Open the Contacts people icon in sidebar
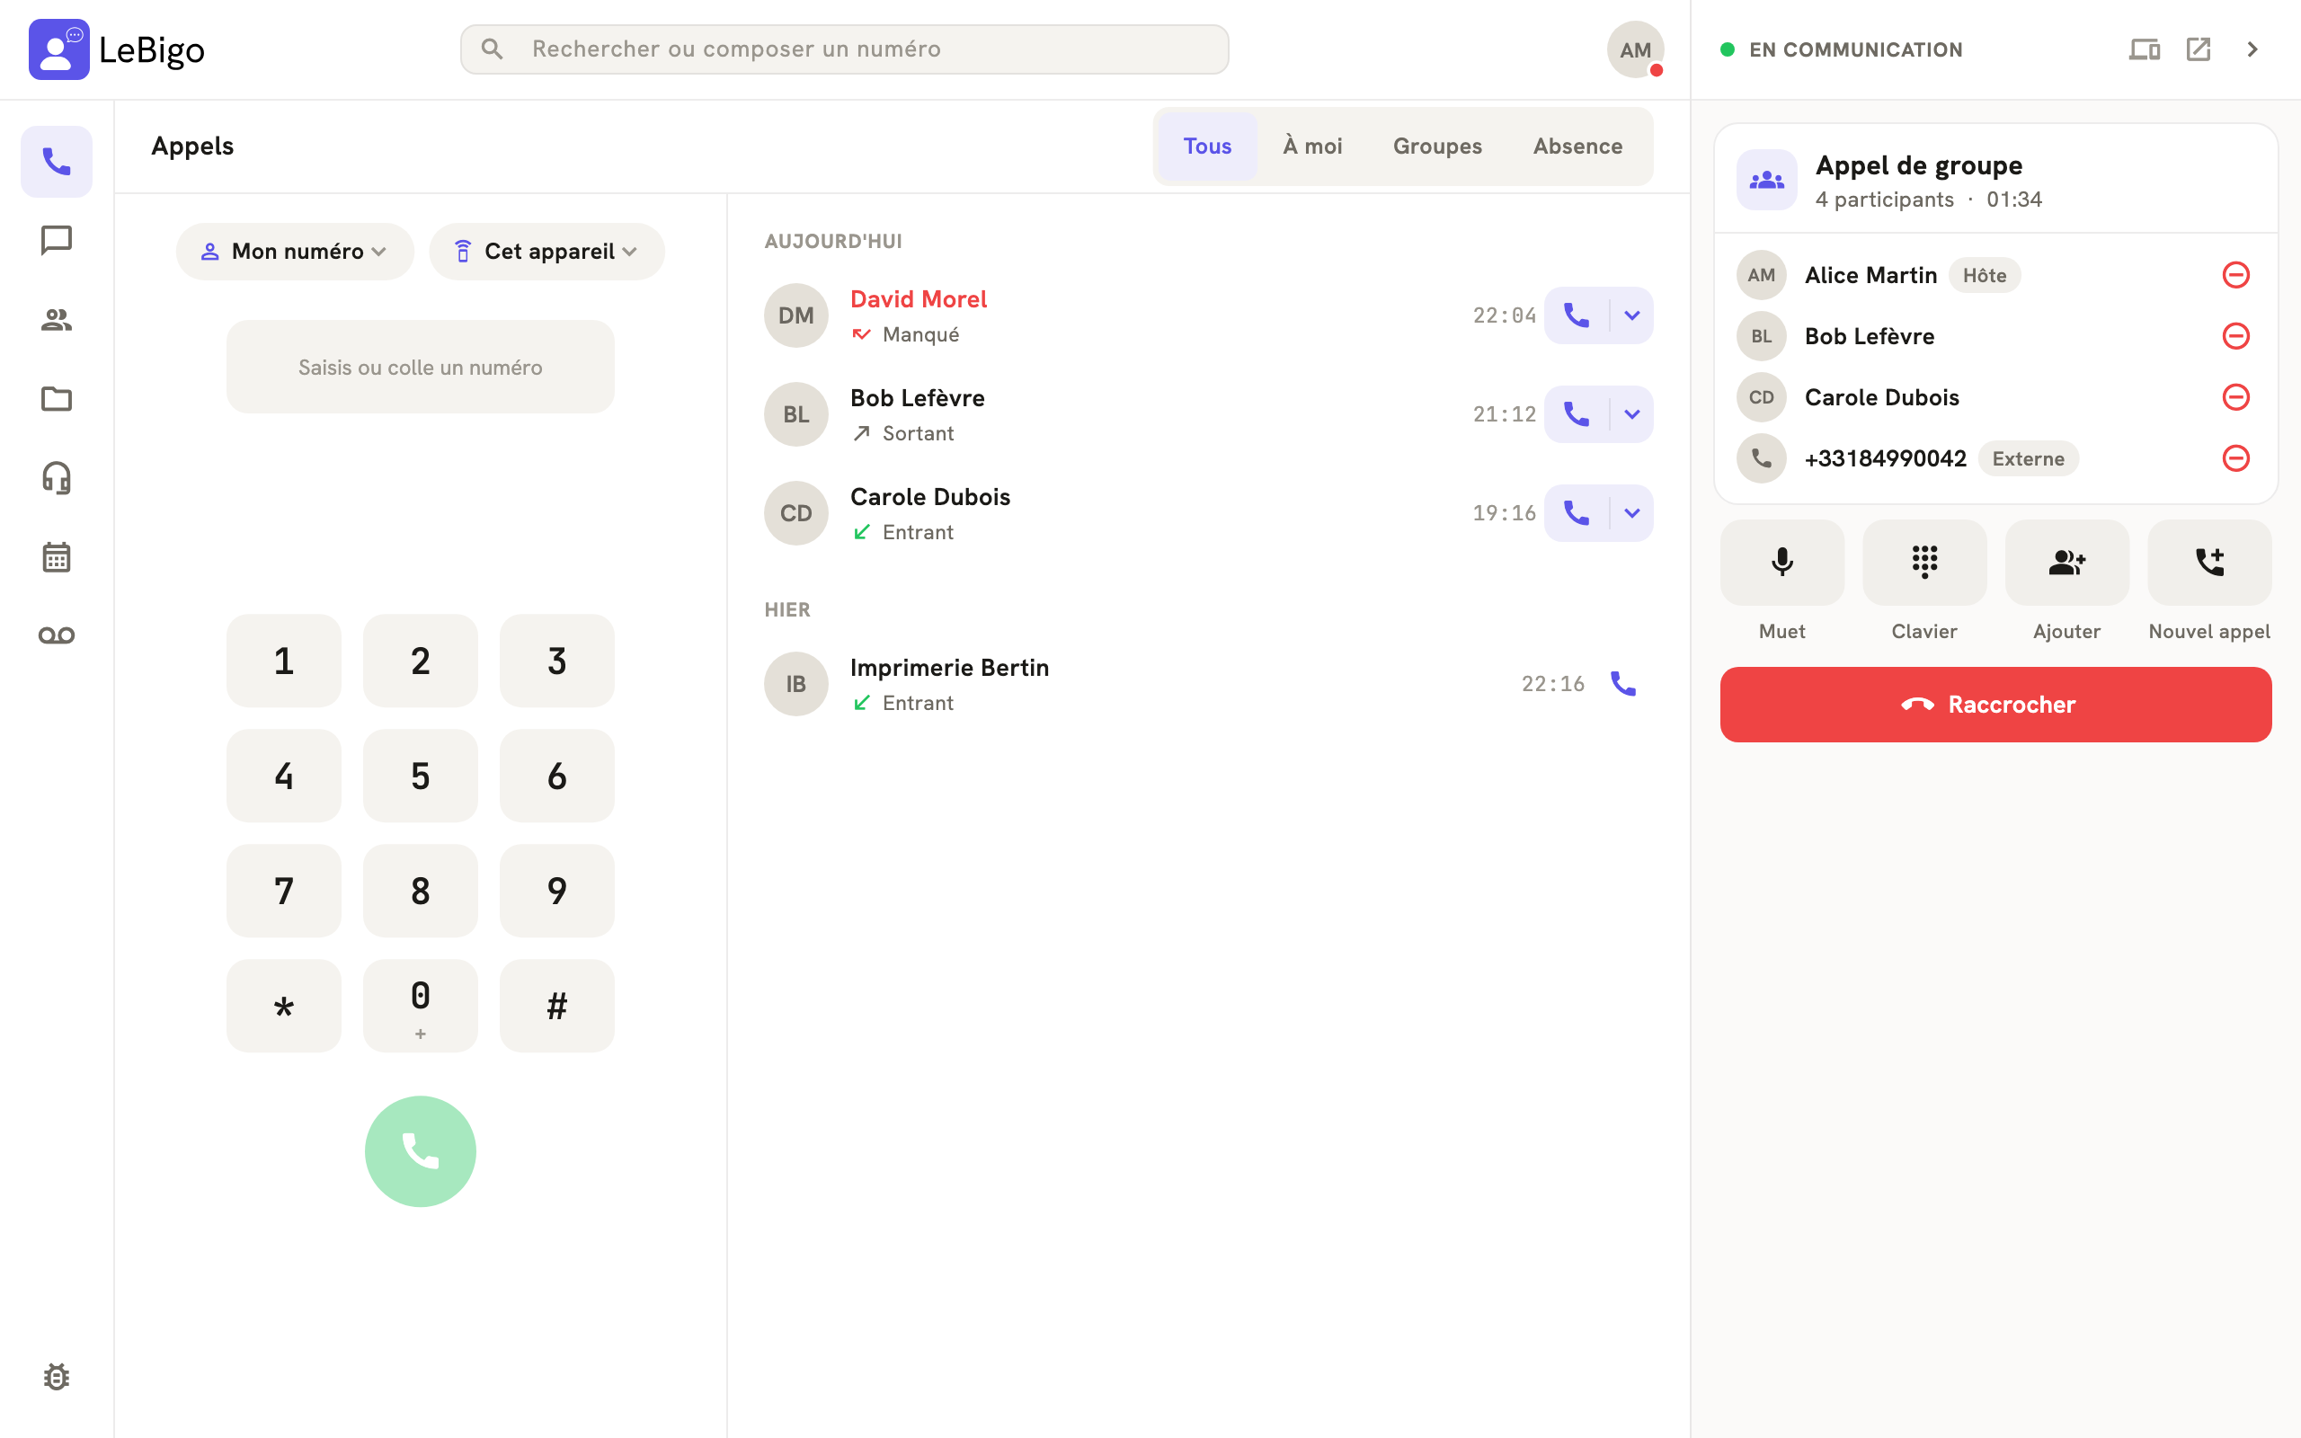This screenshot has height=1438, width=2301. (56, 320)
